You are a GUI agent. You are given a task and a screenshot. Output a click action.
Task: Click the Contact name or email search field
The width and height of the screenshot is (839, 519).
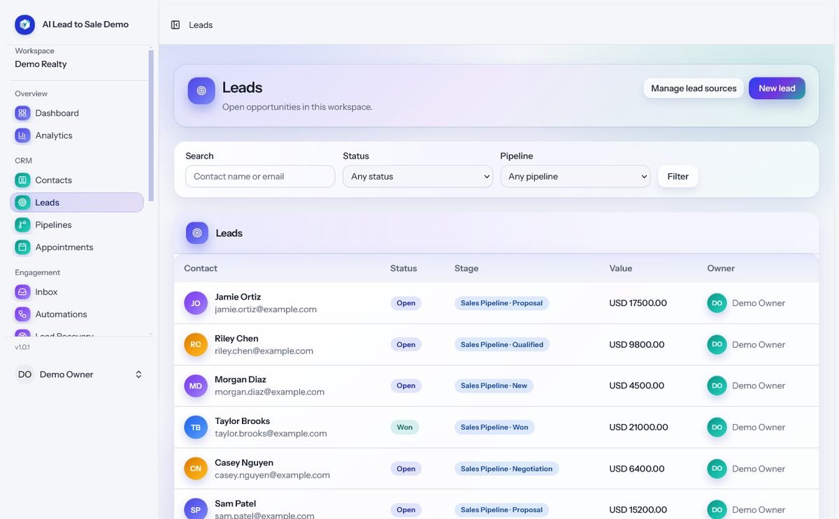[260, 177]
